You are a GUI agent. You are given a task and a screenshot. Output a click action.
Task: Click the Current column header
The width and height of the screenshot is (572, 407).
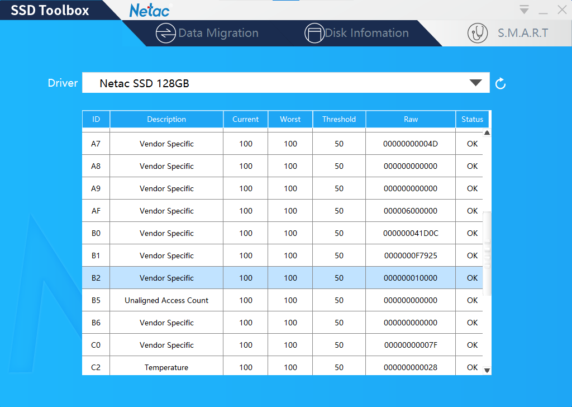[x=246, y=120]
